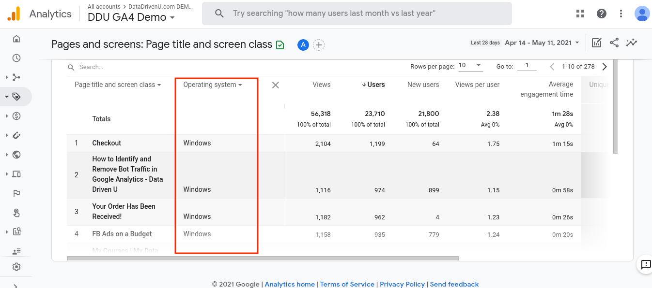652x288 pixels.
Task: Click the horizontal scrollbar under the table
Action: point(263,258)
